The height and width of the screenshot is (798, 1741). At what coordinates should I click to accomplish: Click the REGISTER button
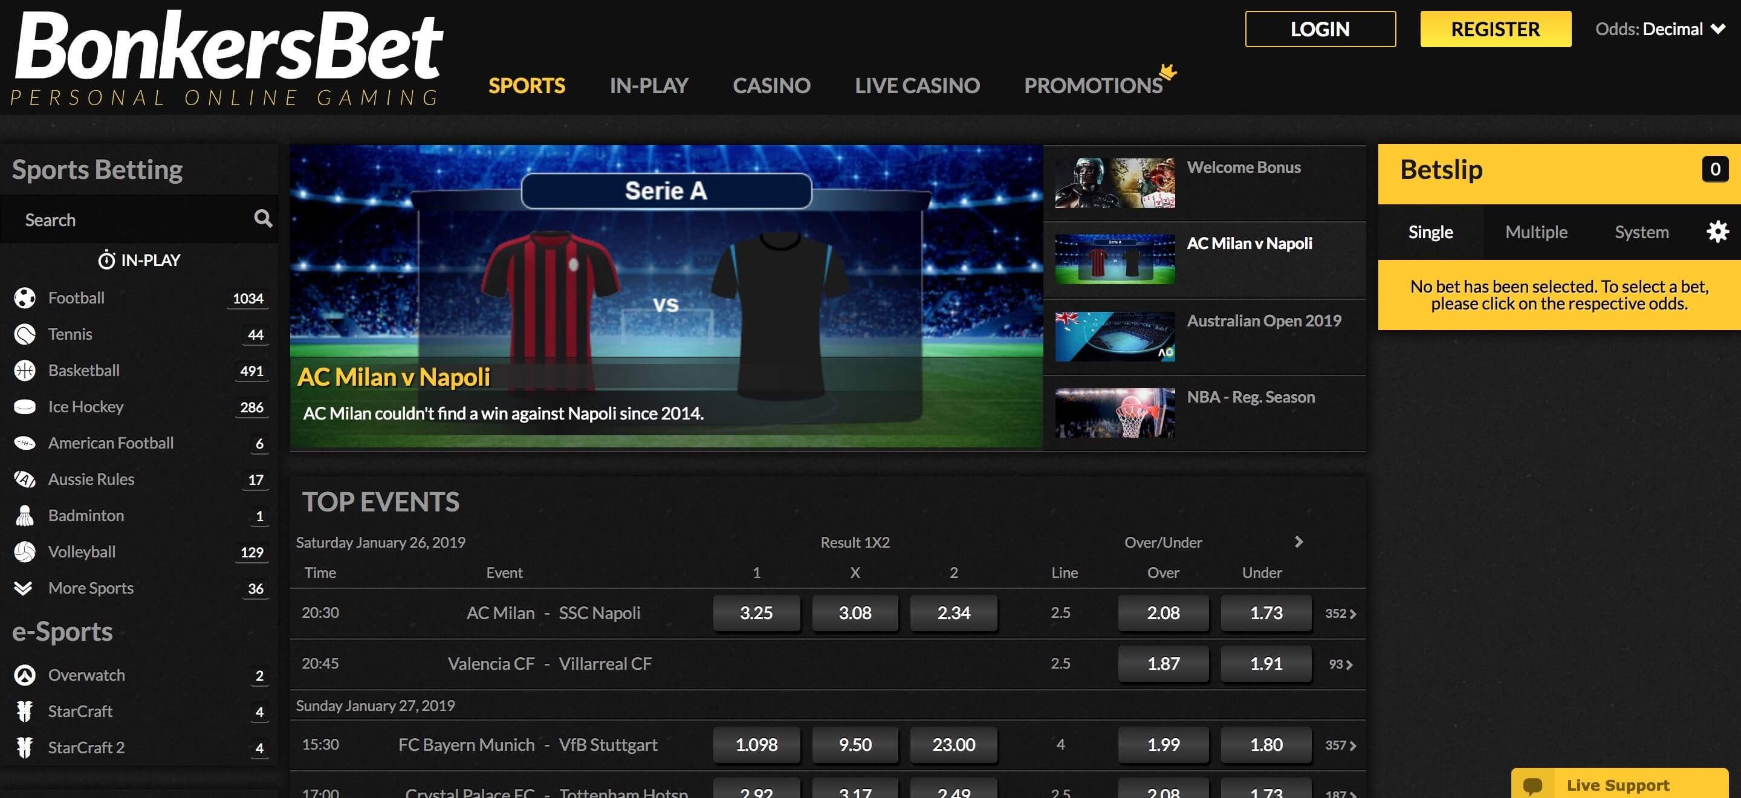coord(1495,29)
